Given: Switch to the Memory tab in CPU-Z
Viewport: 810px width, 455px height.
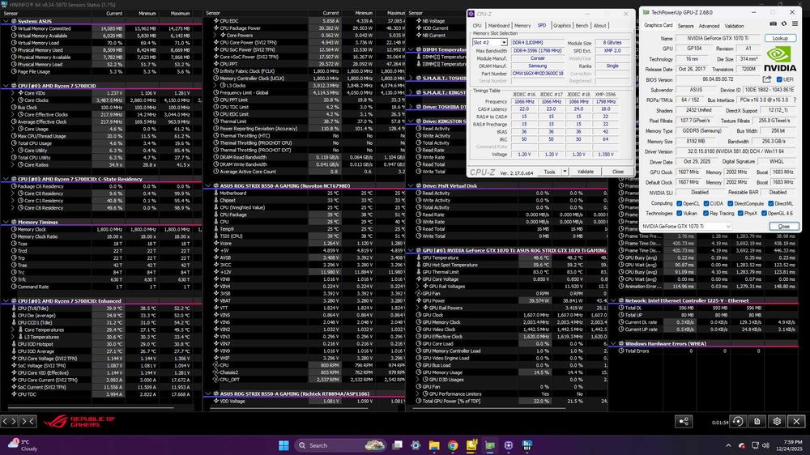Looking at the screenshot, I should click(x=522, y=25).
